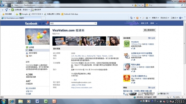Open Excel from the taskbar
Viewport: 186px width, 104px height.
[x=46, y=101]
